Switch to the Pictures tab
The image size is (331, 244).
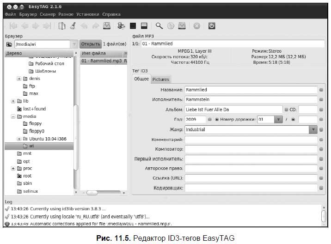point(160,79)
